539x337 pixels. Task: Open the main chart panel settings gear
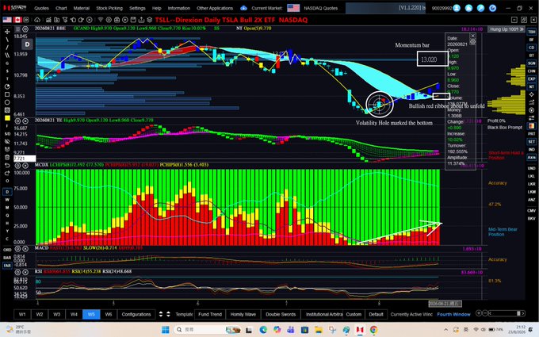[x=25, y=29]
